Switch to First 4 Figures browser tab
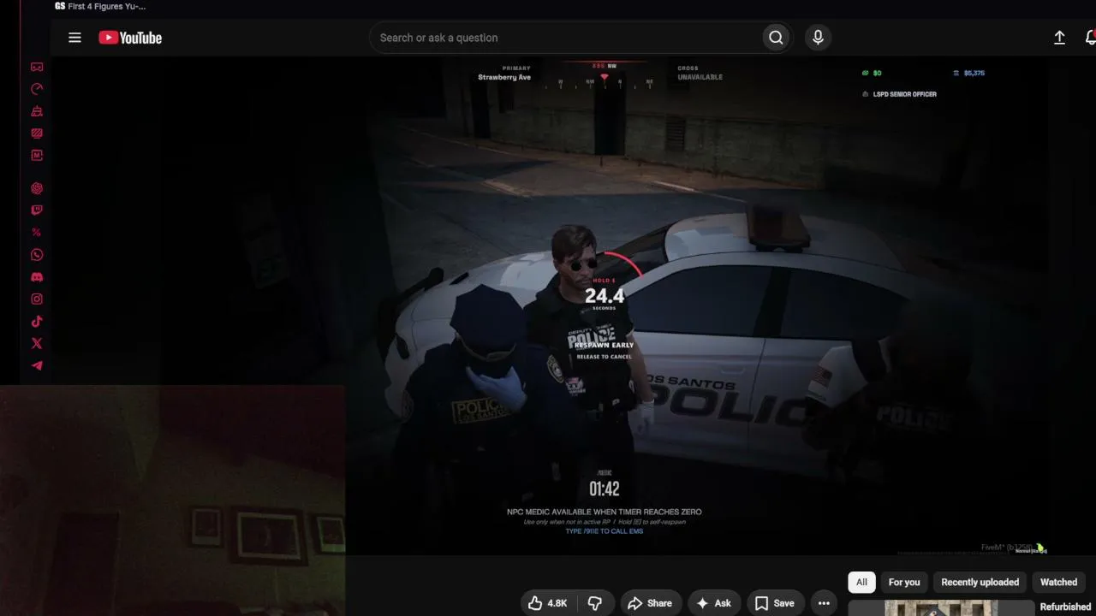 [100, 6]
